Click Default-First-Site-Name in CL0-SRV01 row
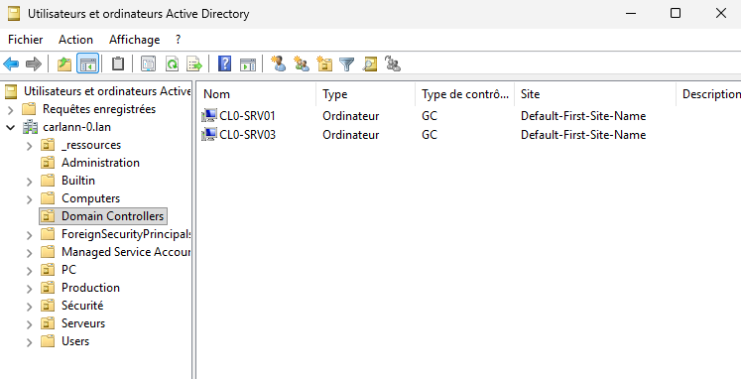741x379 pixels. tap(583, 116)
